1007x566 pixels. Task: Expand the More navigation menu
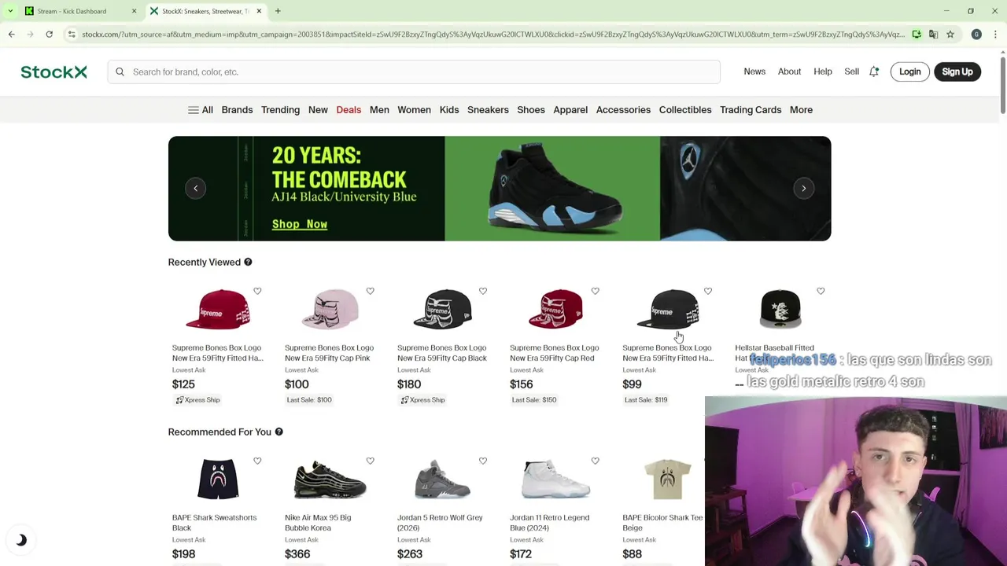pos(801,110)
